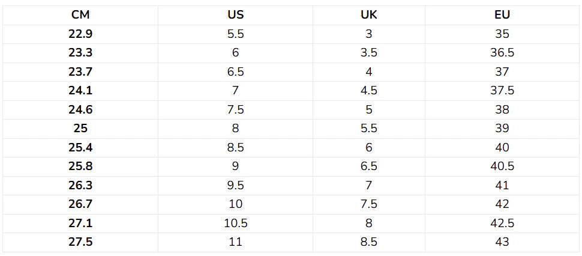Click the UK size 8.5 cell
582x256 pixels.
368,242
